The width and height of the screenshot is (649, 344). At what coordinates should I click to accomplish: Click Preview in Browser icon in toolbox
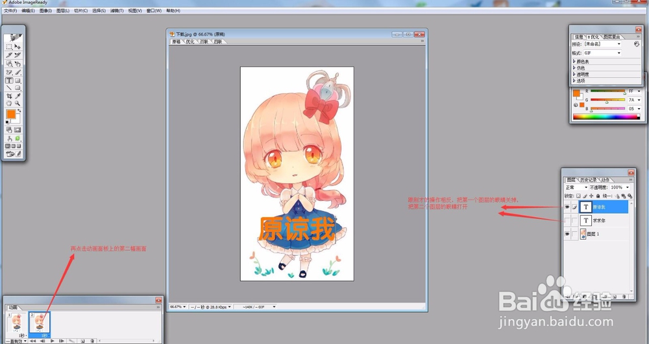pos(18,139)
